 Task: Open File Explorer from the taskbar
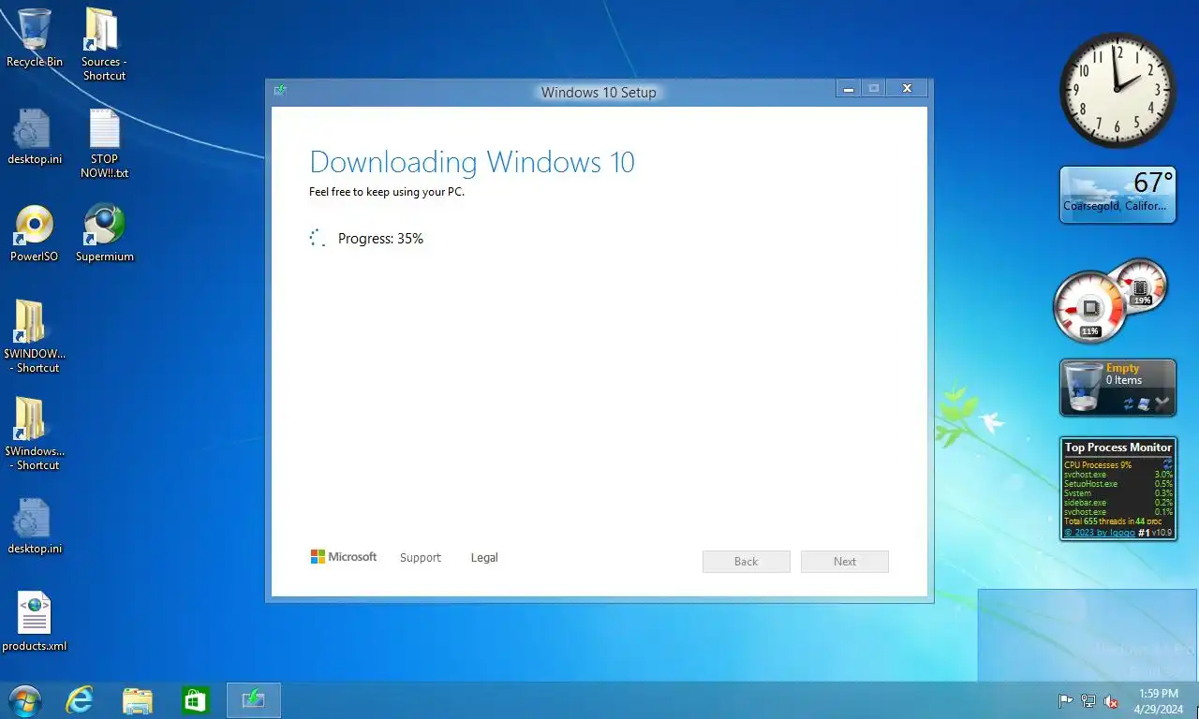pyautogui.click(x=138, y=700)
